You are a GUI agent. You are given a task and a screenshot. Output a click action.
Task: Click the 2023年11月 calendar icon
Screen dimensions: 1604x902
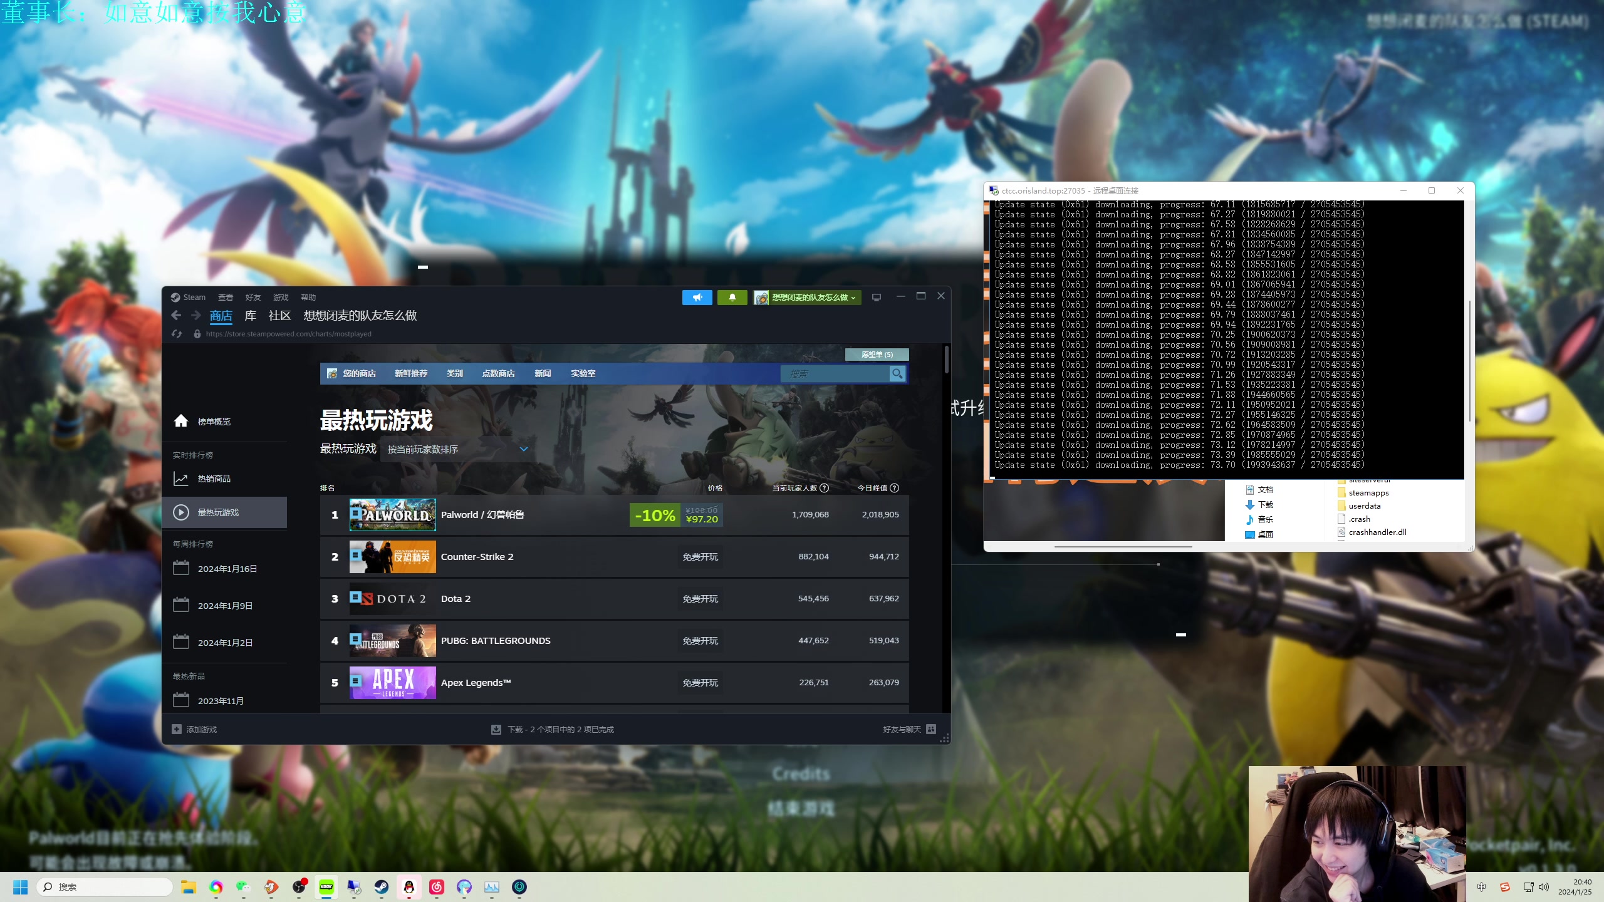pyautogui.click(x=181, y=700)
